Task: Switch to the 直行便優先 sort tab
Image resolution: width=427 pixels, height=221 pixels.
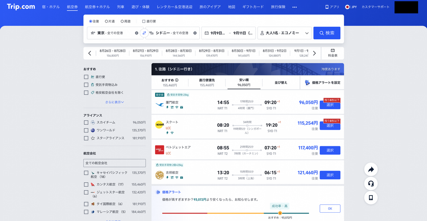Action: click(207, 83)
